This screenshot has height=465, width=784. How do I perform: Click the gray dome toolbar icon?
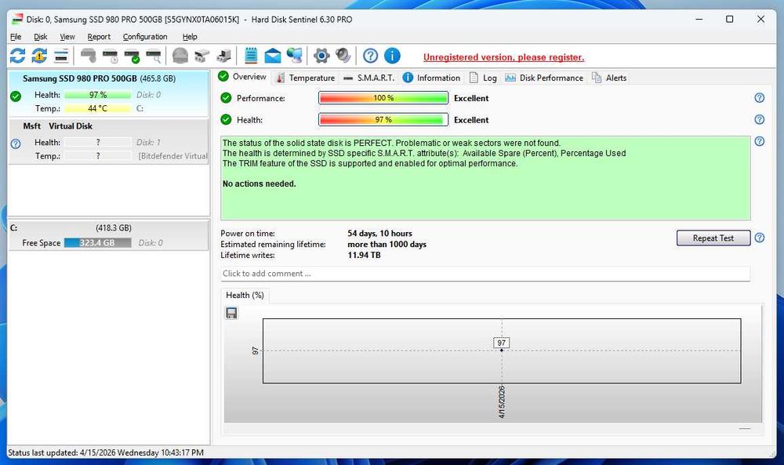[180, 56]
